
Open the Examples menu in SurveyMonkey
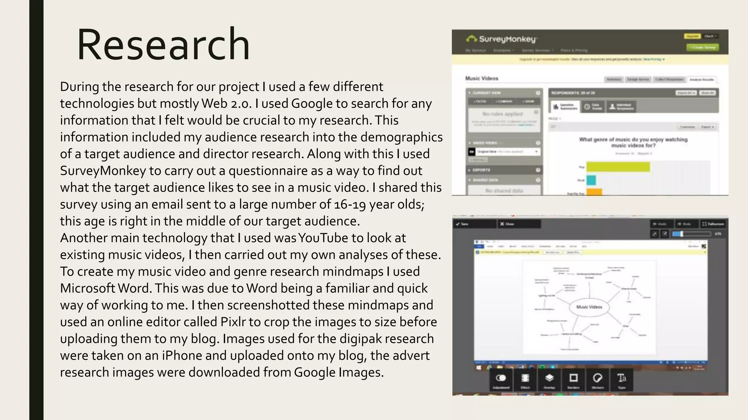(x=504, y=50)
